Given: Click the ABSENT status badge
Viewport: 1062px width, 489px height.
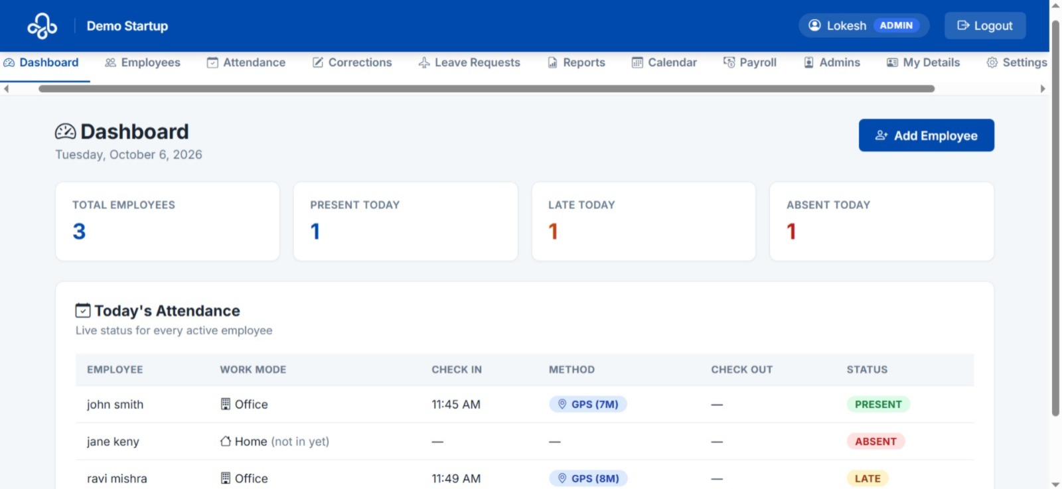Looking at the screenshot, I should pos(875,441).
